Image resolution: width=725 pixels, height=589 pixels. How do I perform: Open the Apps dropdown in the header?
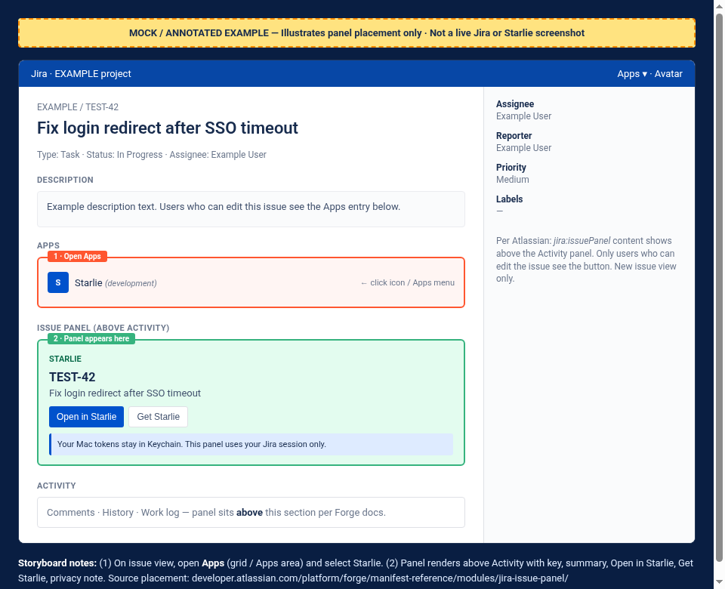point(631,74)
